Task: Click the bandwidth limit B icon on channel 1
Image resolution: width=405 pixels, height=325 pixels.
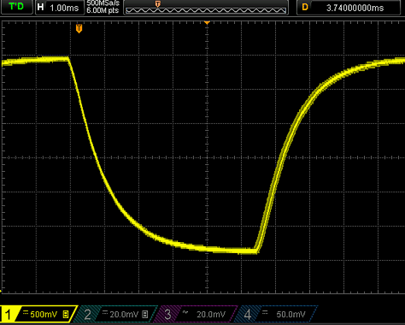Action: 66,315
